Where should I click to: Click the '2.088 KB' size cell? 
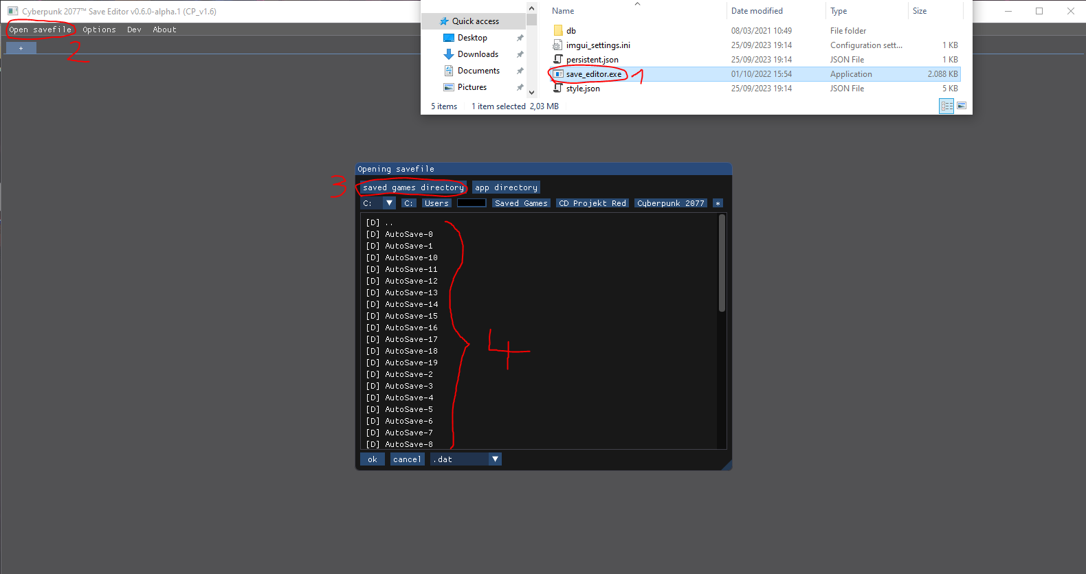[942, 74]
